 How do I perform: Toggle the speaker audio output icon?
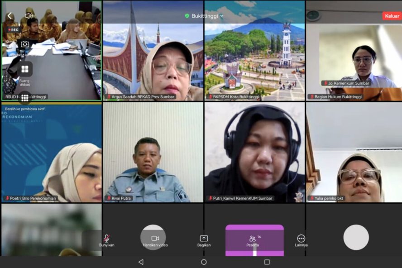[29, 16]
